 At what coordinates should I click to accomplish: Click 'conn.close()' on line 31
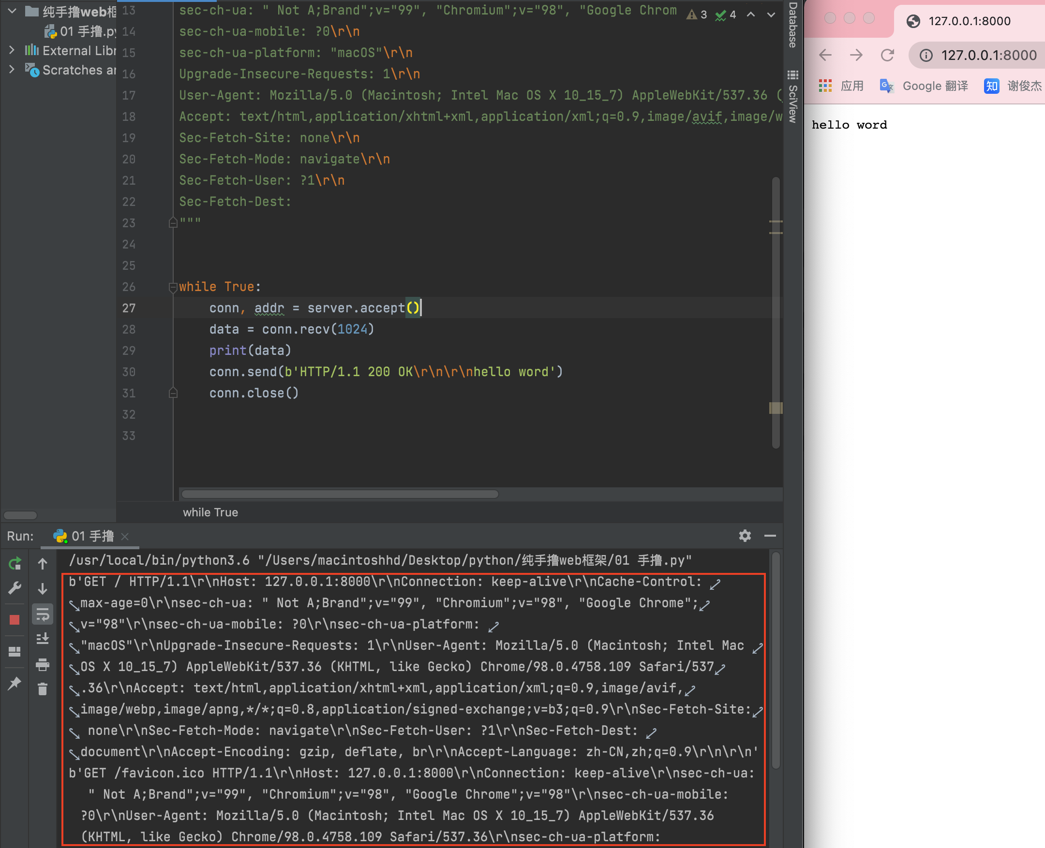(x=254, y=393)
